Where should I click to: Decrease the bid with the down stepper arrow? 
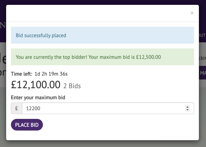[188, 110]
